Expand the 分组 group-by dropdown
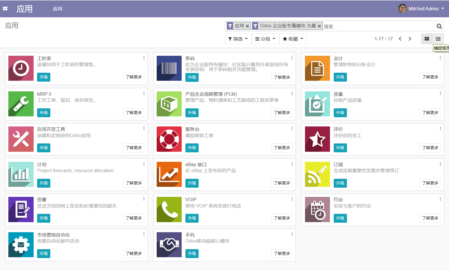The height and width of the screenshot is (271, 449). [265, 39]
